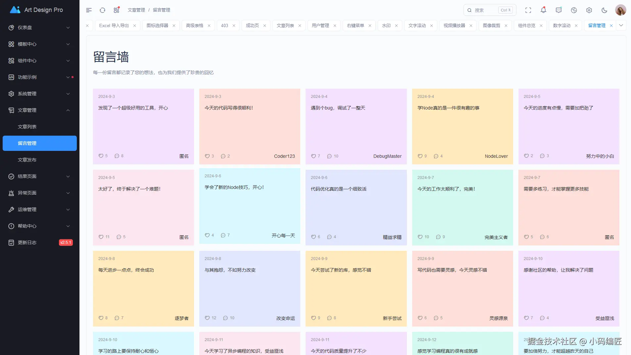This screenshot has height=355, width=631.
Task: Toggle dark mode with moon icon
Action: tap(604, 10)
